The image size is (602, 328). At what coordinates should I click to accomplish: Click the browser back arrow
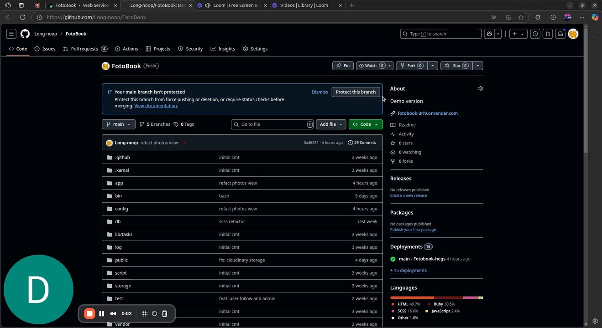(x=9, y=17)
